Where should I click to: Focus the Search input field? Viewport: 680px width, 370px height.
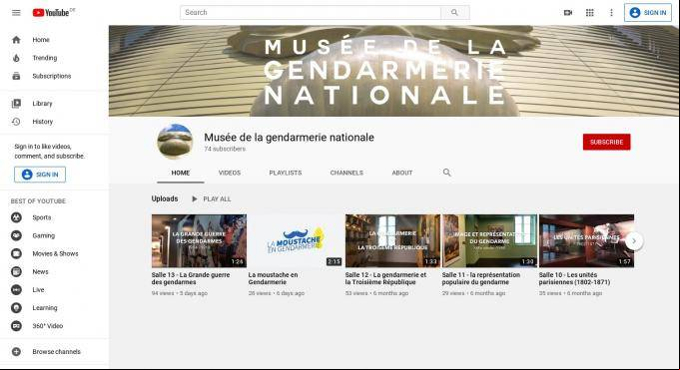[311, 13]
